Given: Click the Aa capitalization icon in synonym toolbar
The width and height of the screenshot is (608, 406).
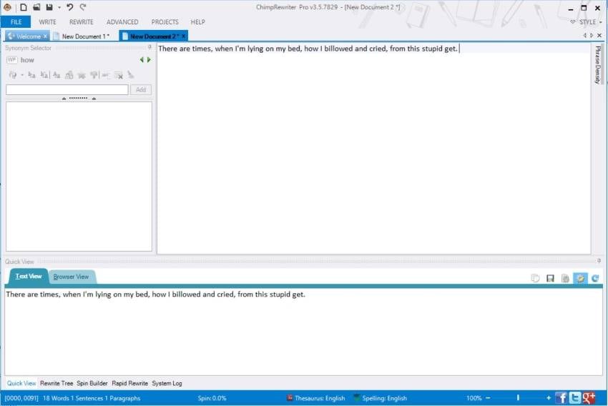Looking at the screenshot, I should point(57,75).
